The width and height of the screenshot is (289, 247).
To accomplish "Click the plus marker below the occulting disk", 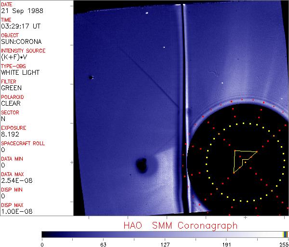I will 245,218.
